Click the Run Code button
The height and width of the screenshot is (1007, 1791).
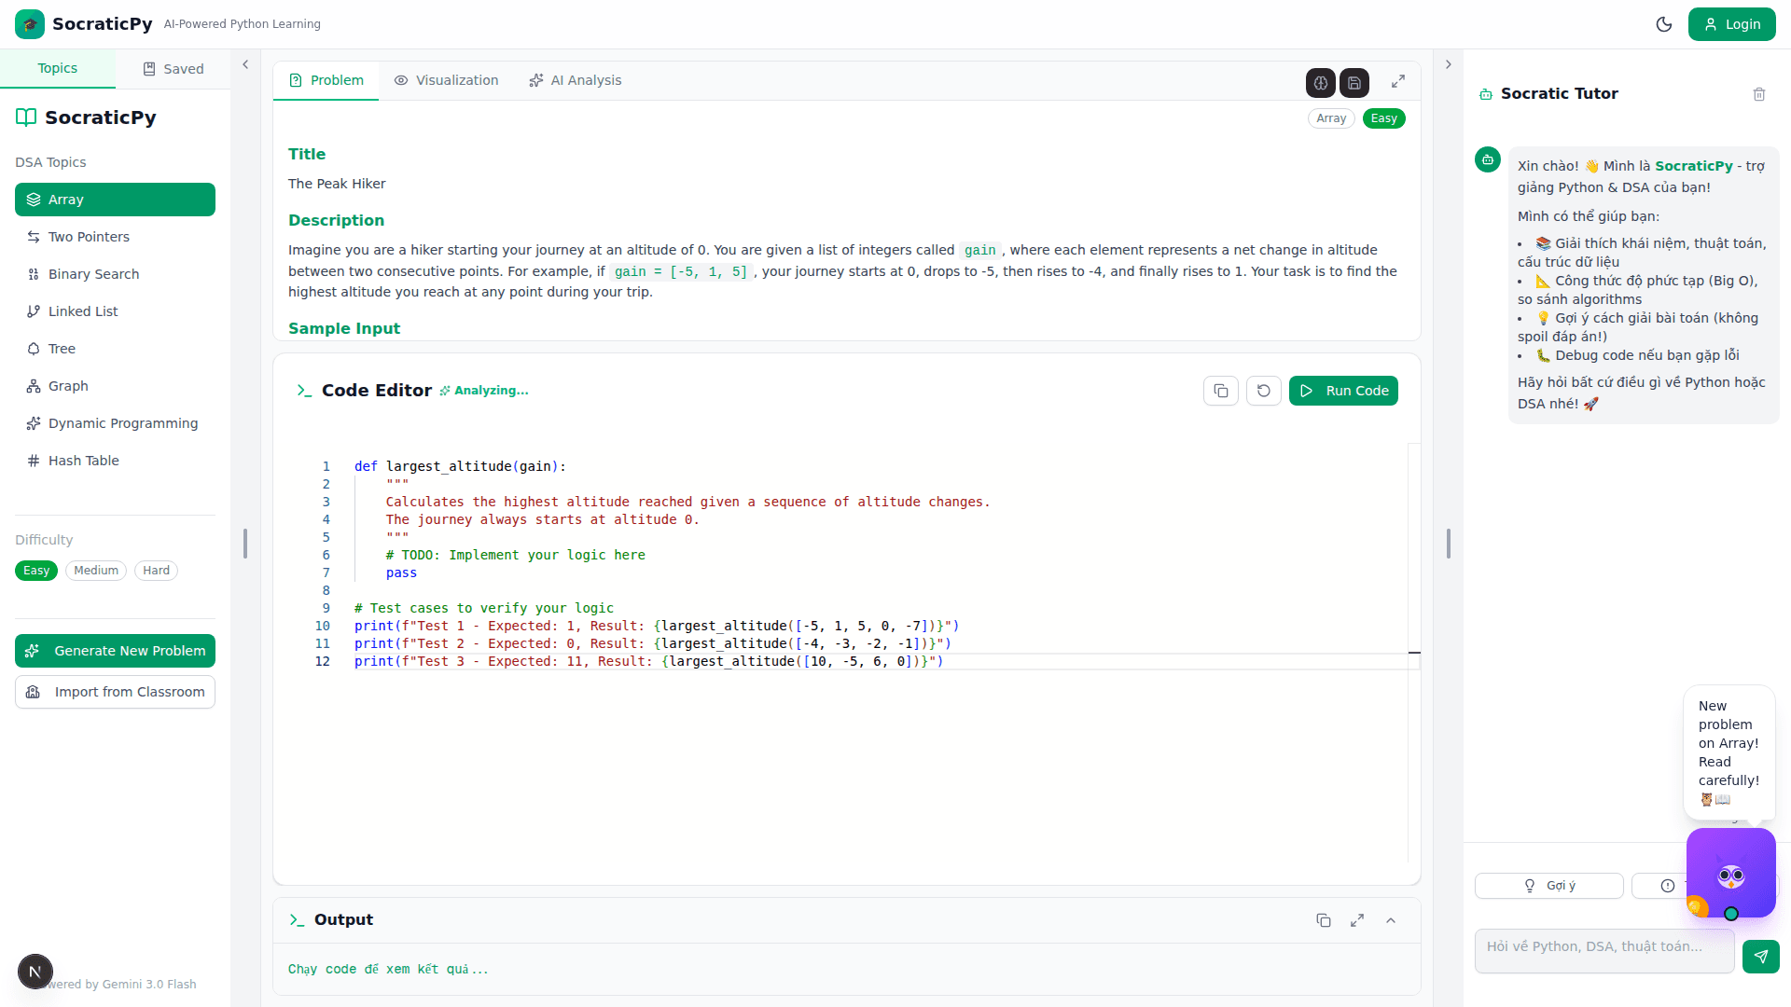pos(1343,391)
